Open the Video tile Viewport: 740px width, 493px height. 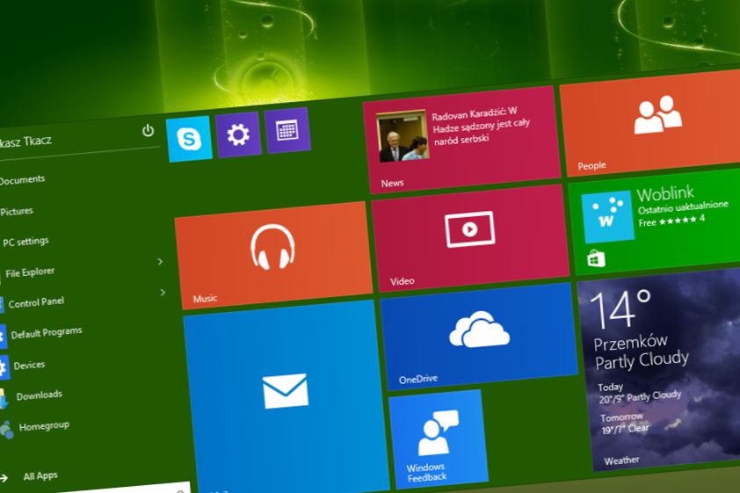[x=470, y=238]
